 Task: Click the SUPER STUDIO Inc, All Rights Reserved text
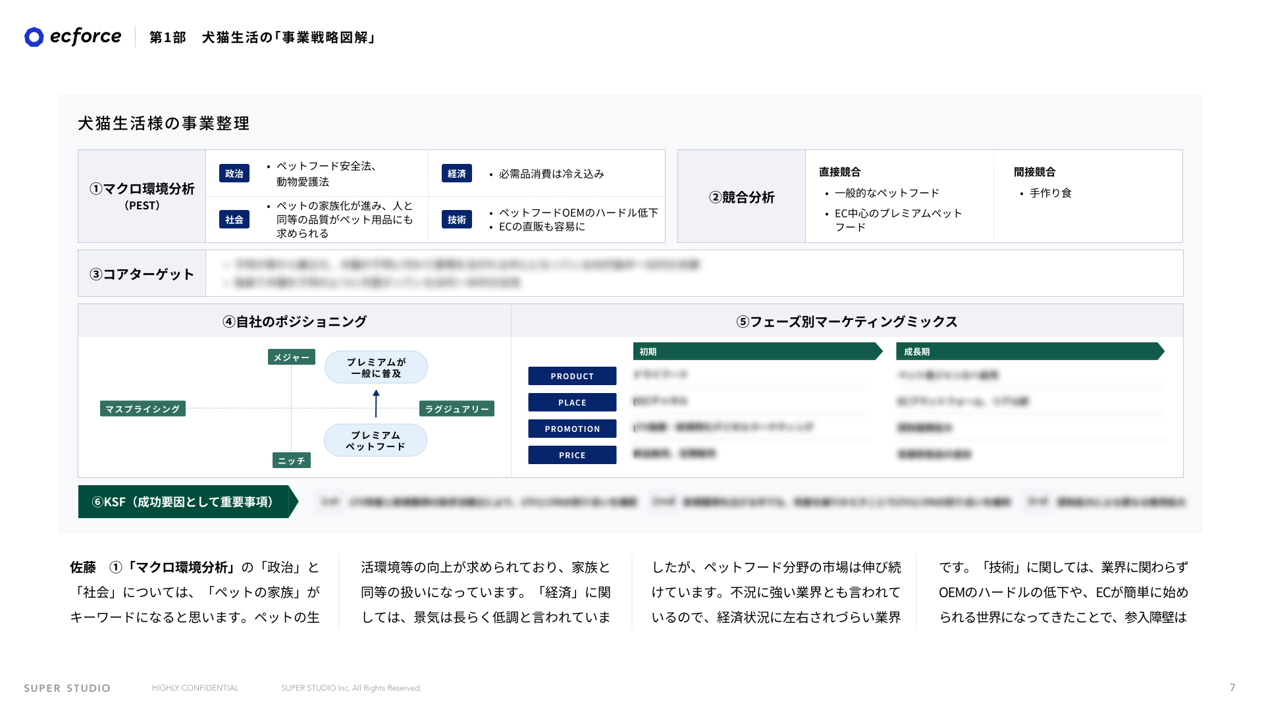click(x=351, y=688)
